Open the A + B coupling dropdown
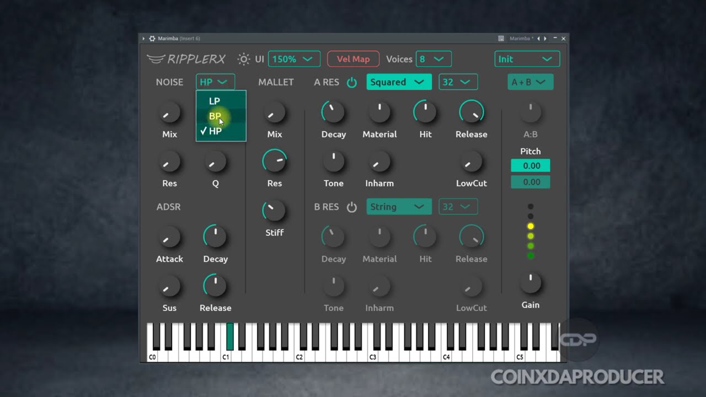706x397 pixels. 531,82
